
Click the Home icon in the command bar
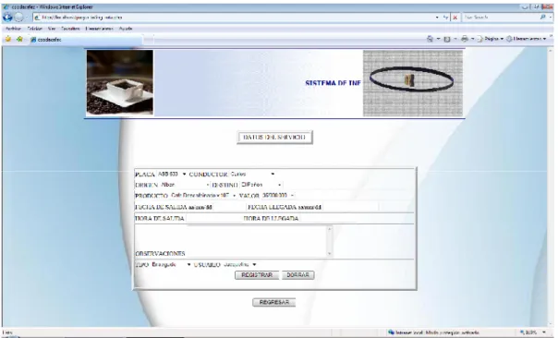click(430, 39)
